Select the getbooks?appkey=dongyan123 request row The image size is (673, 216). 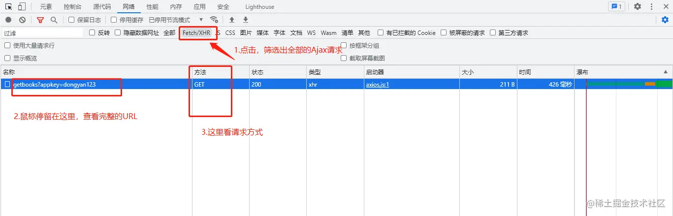coord(336,84)
